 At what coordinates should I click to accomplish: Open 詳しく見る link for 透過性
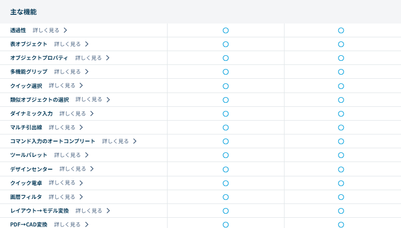(46, 30)
